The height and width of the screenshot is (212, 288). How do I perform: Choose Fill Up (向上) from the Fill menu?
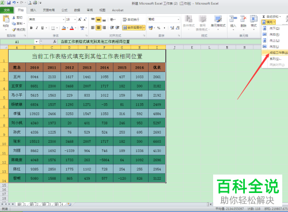pyautogui.click(x=275, y=40)
